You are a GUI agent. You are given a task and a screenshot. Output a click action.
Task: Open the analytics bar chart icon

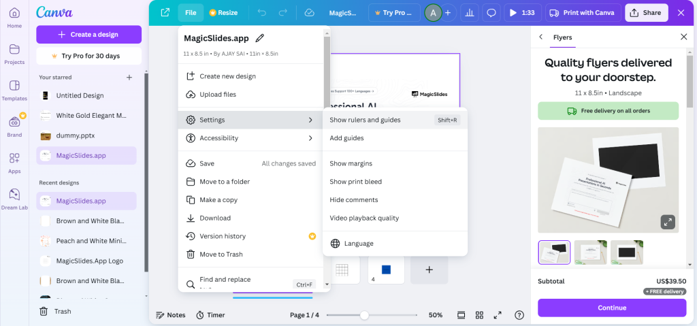pos(470,13)
